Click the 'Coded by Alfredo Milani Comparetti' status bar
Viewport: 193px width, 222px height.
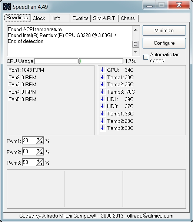pos(96,216)
